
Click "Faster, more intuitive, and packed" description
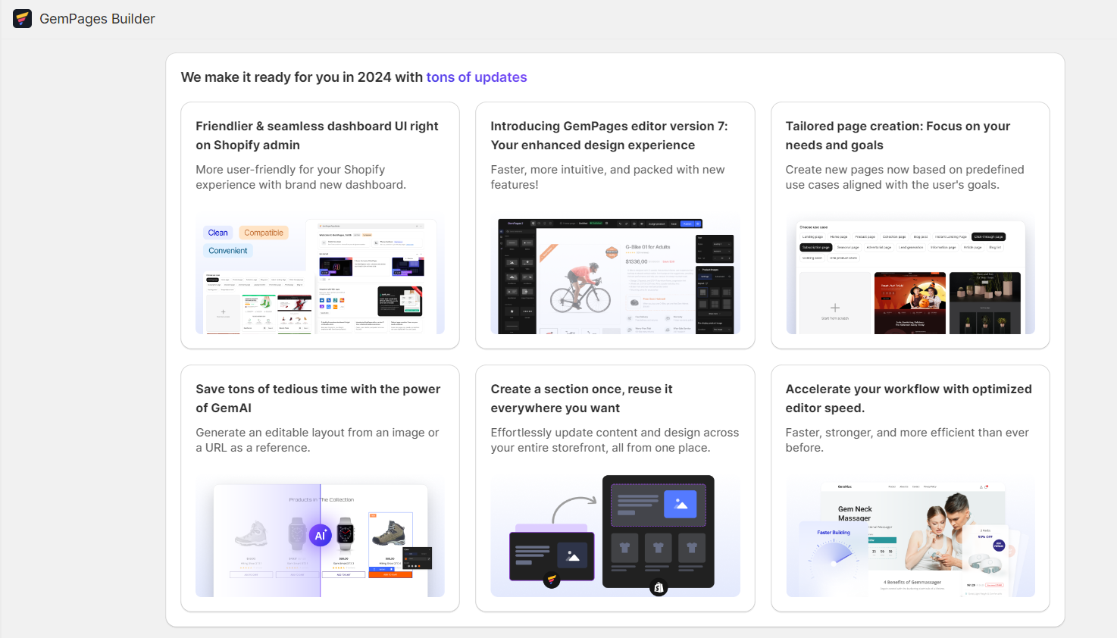pos(608,177)
